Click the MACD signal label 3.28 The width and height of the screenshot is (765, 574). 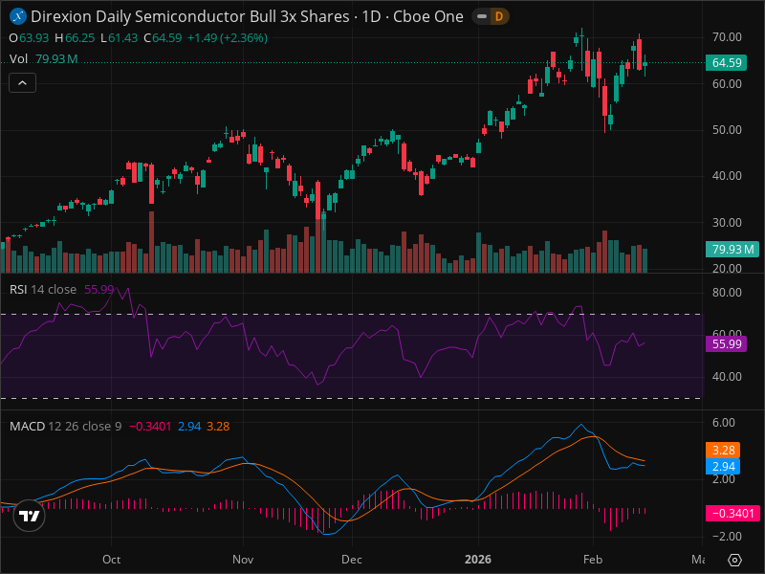coord(723,450)
